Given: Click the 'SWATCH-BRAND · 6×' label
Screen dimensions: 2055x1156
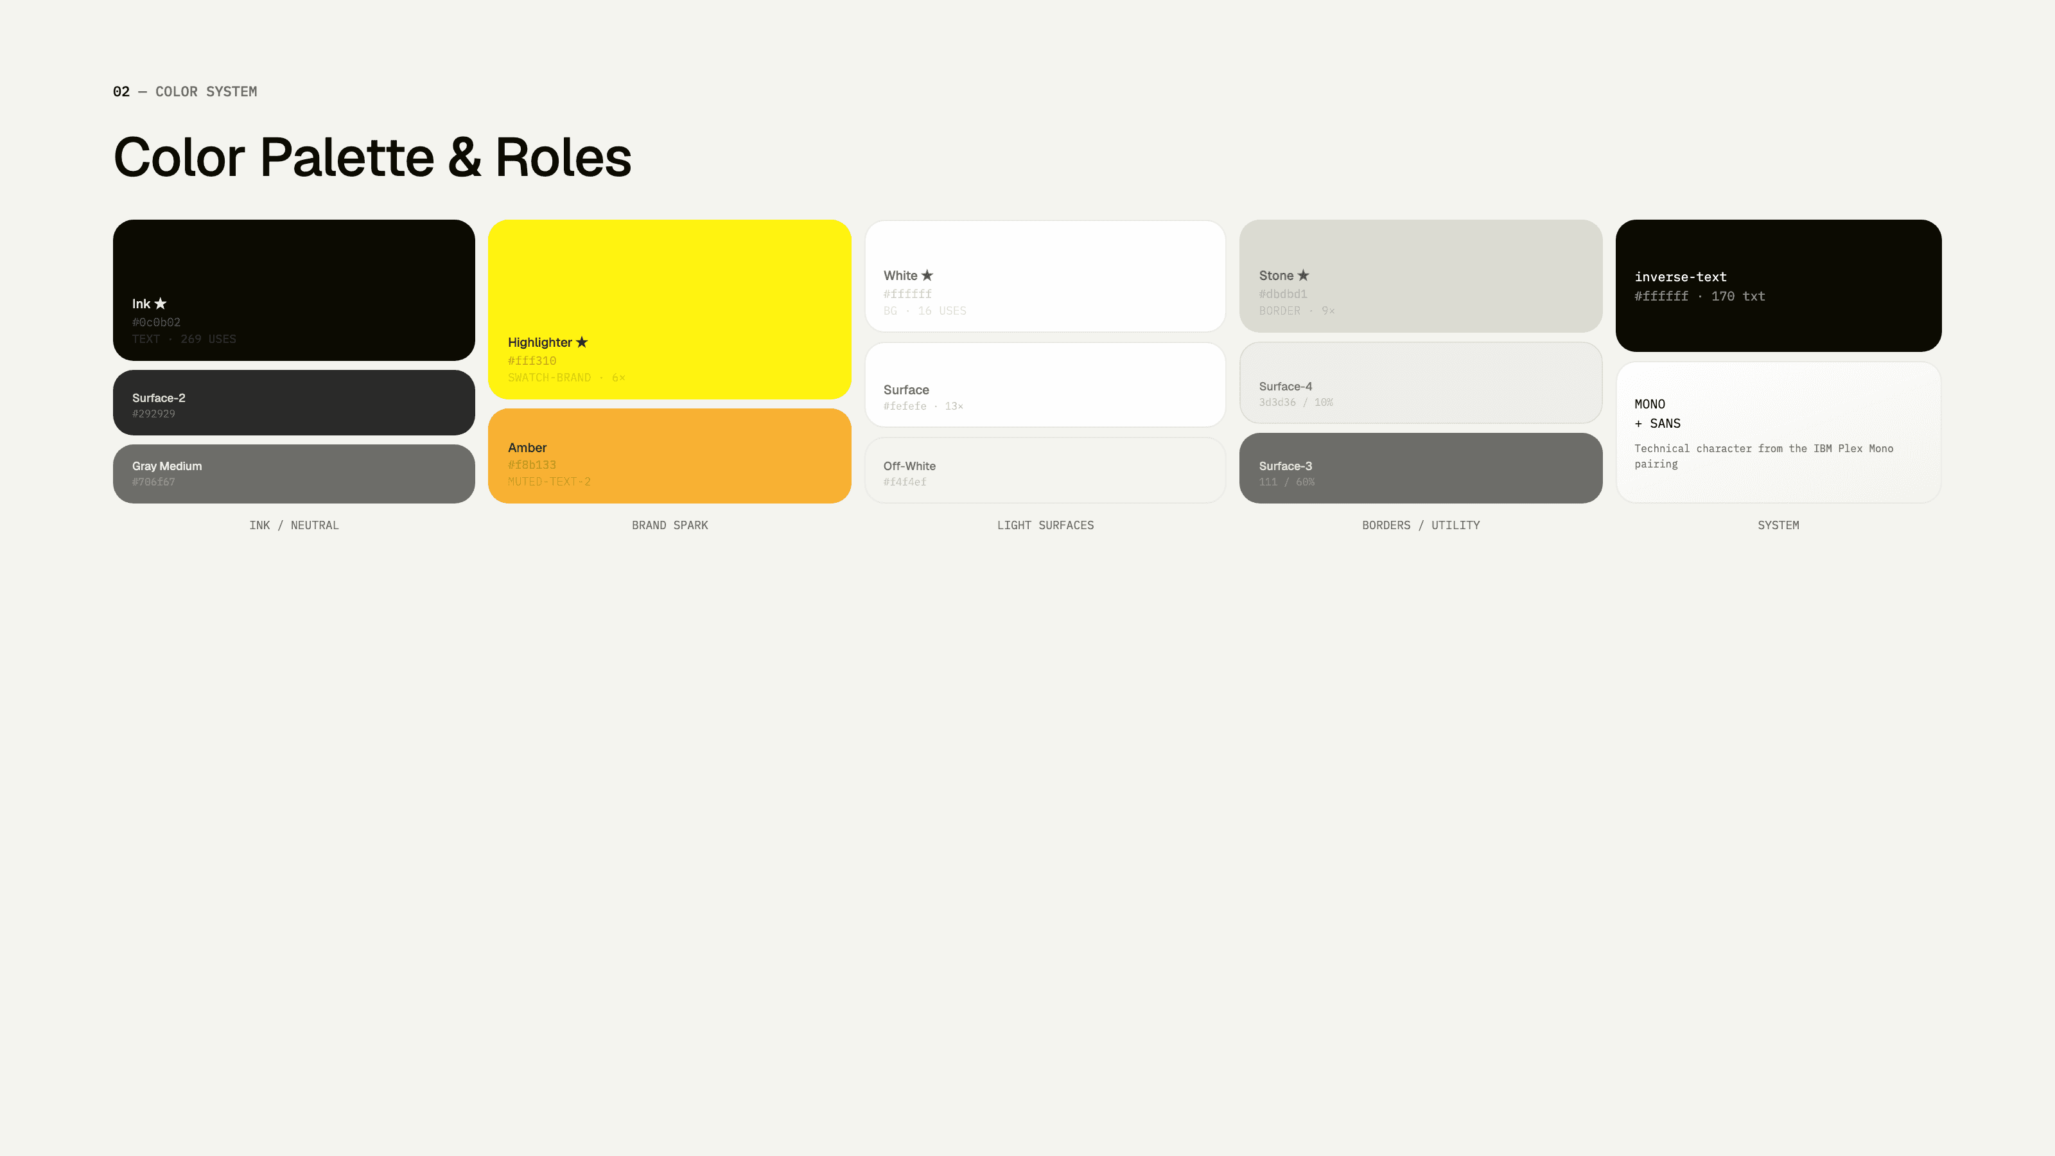Looking at the screenshot, I should coord(566,378).
